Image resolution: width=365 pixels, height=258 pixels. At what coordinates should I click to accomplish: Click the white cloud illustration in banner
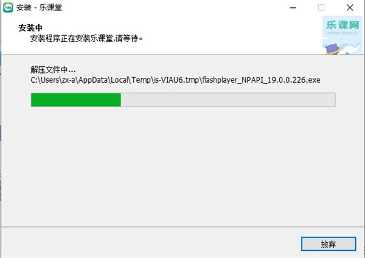(x=353, y=49)
